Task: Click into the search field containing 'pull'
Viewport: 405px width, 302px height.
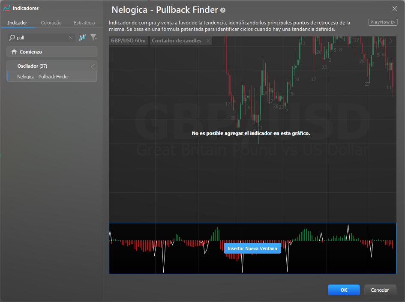Action: [x=41, y=38]
